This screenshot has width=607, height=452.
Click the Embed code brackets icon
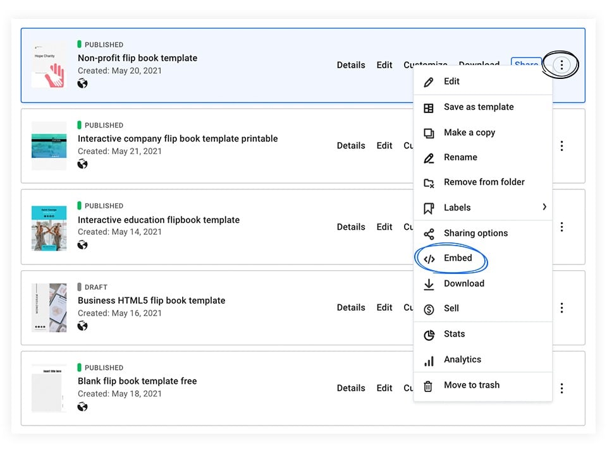pos(429,259)
